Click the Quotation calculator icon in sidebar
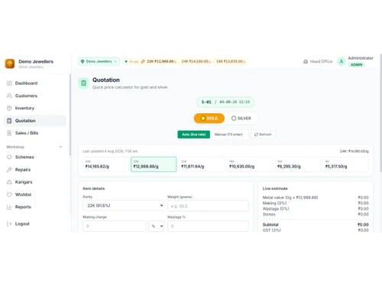Viewport: 382px width, 287px height. pos(9,121)
